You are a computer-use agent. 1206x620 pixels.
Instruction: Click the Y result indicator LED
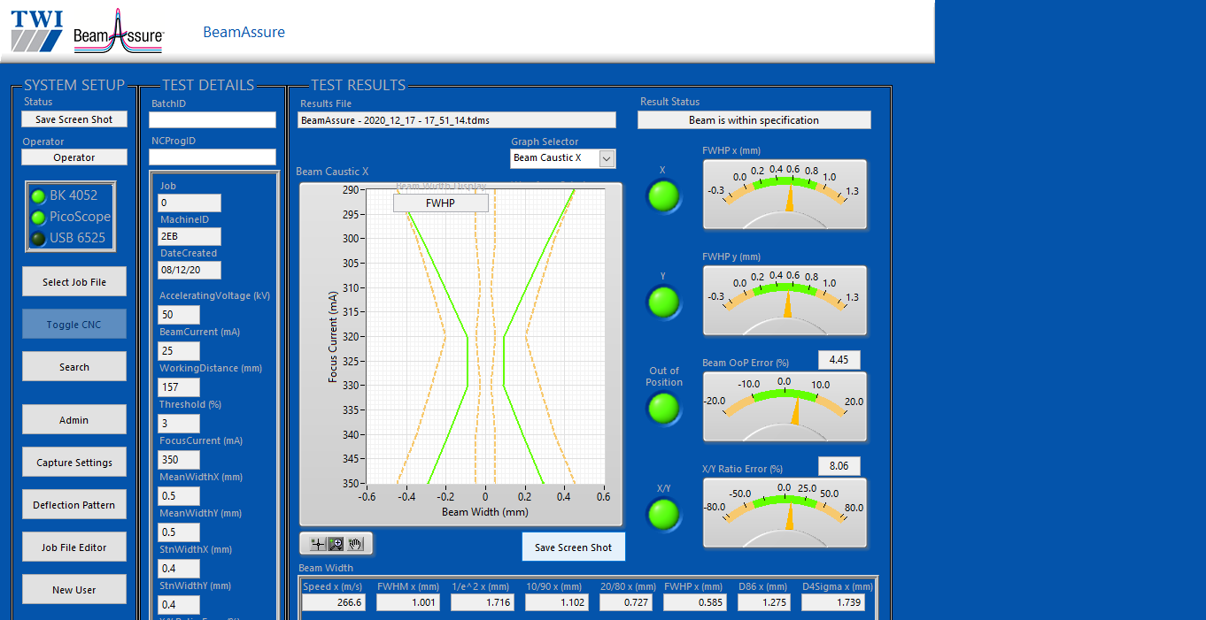(664, 302)
